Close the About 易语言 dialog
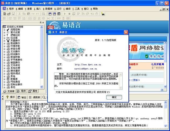Viewport: 170px width, 131px height. click(126, 32)
